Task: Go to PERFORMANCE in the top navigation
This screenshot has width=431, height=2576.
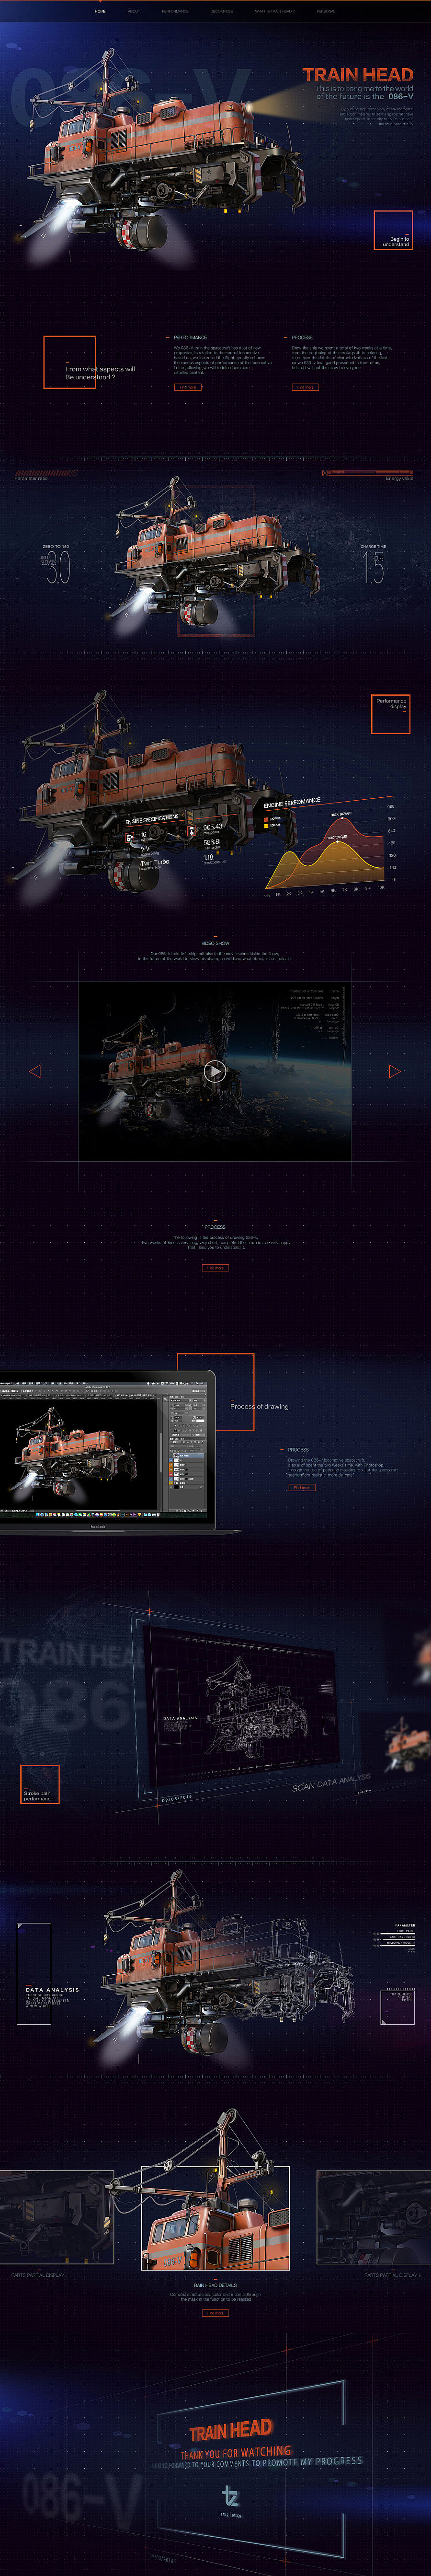Action: [x=175, y=12]
